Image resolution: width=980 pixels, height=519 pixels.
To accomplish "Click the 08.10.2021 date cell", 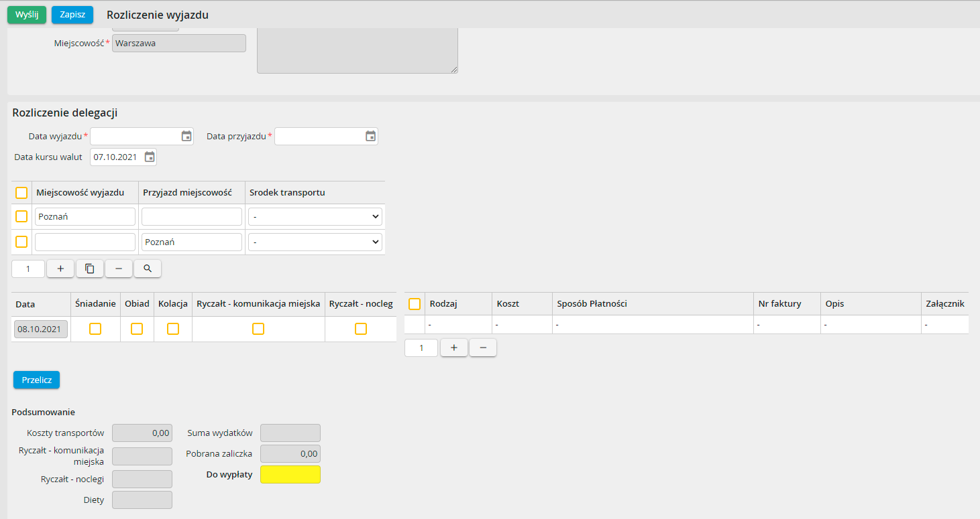I will [41, 329].
